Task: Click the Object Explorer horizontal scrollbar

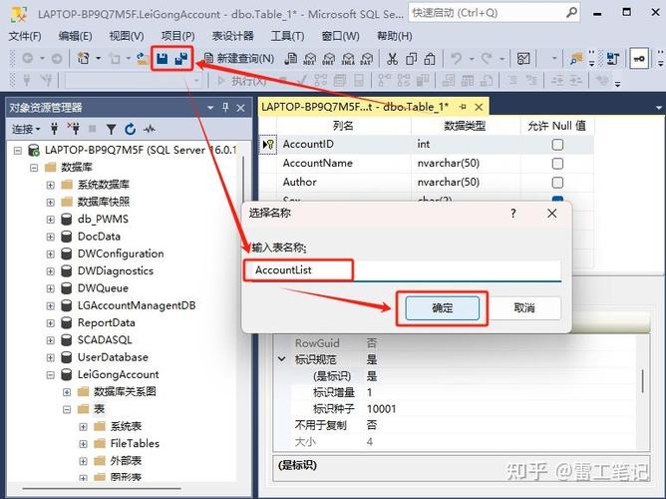Action: coord(102,489)
